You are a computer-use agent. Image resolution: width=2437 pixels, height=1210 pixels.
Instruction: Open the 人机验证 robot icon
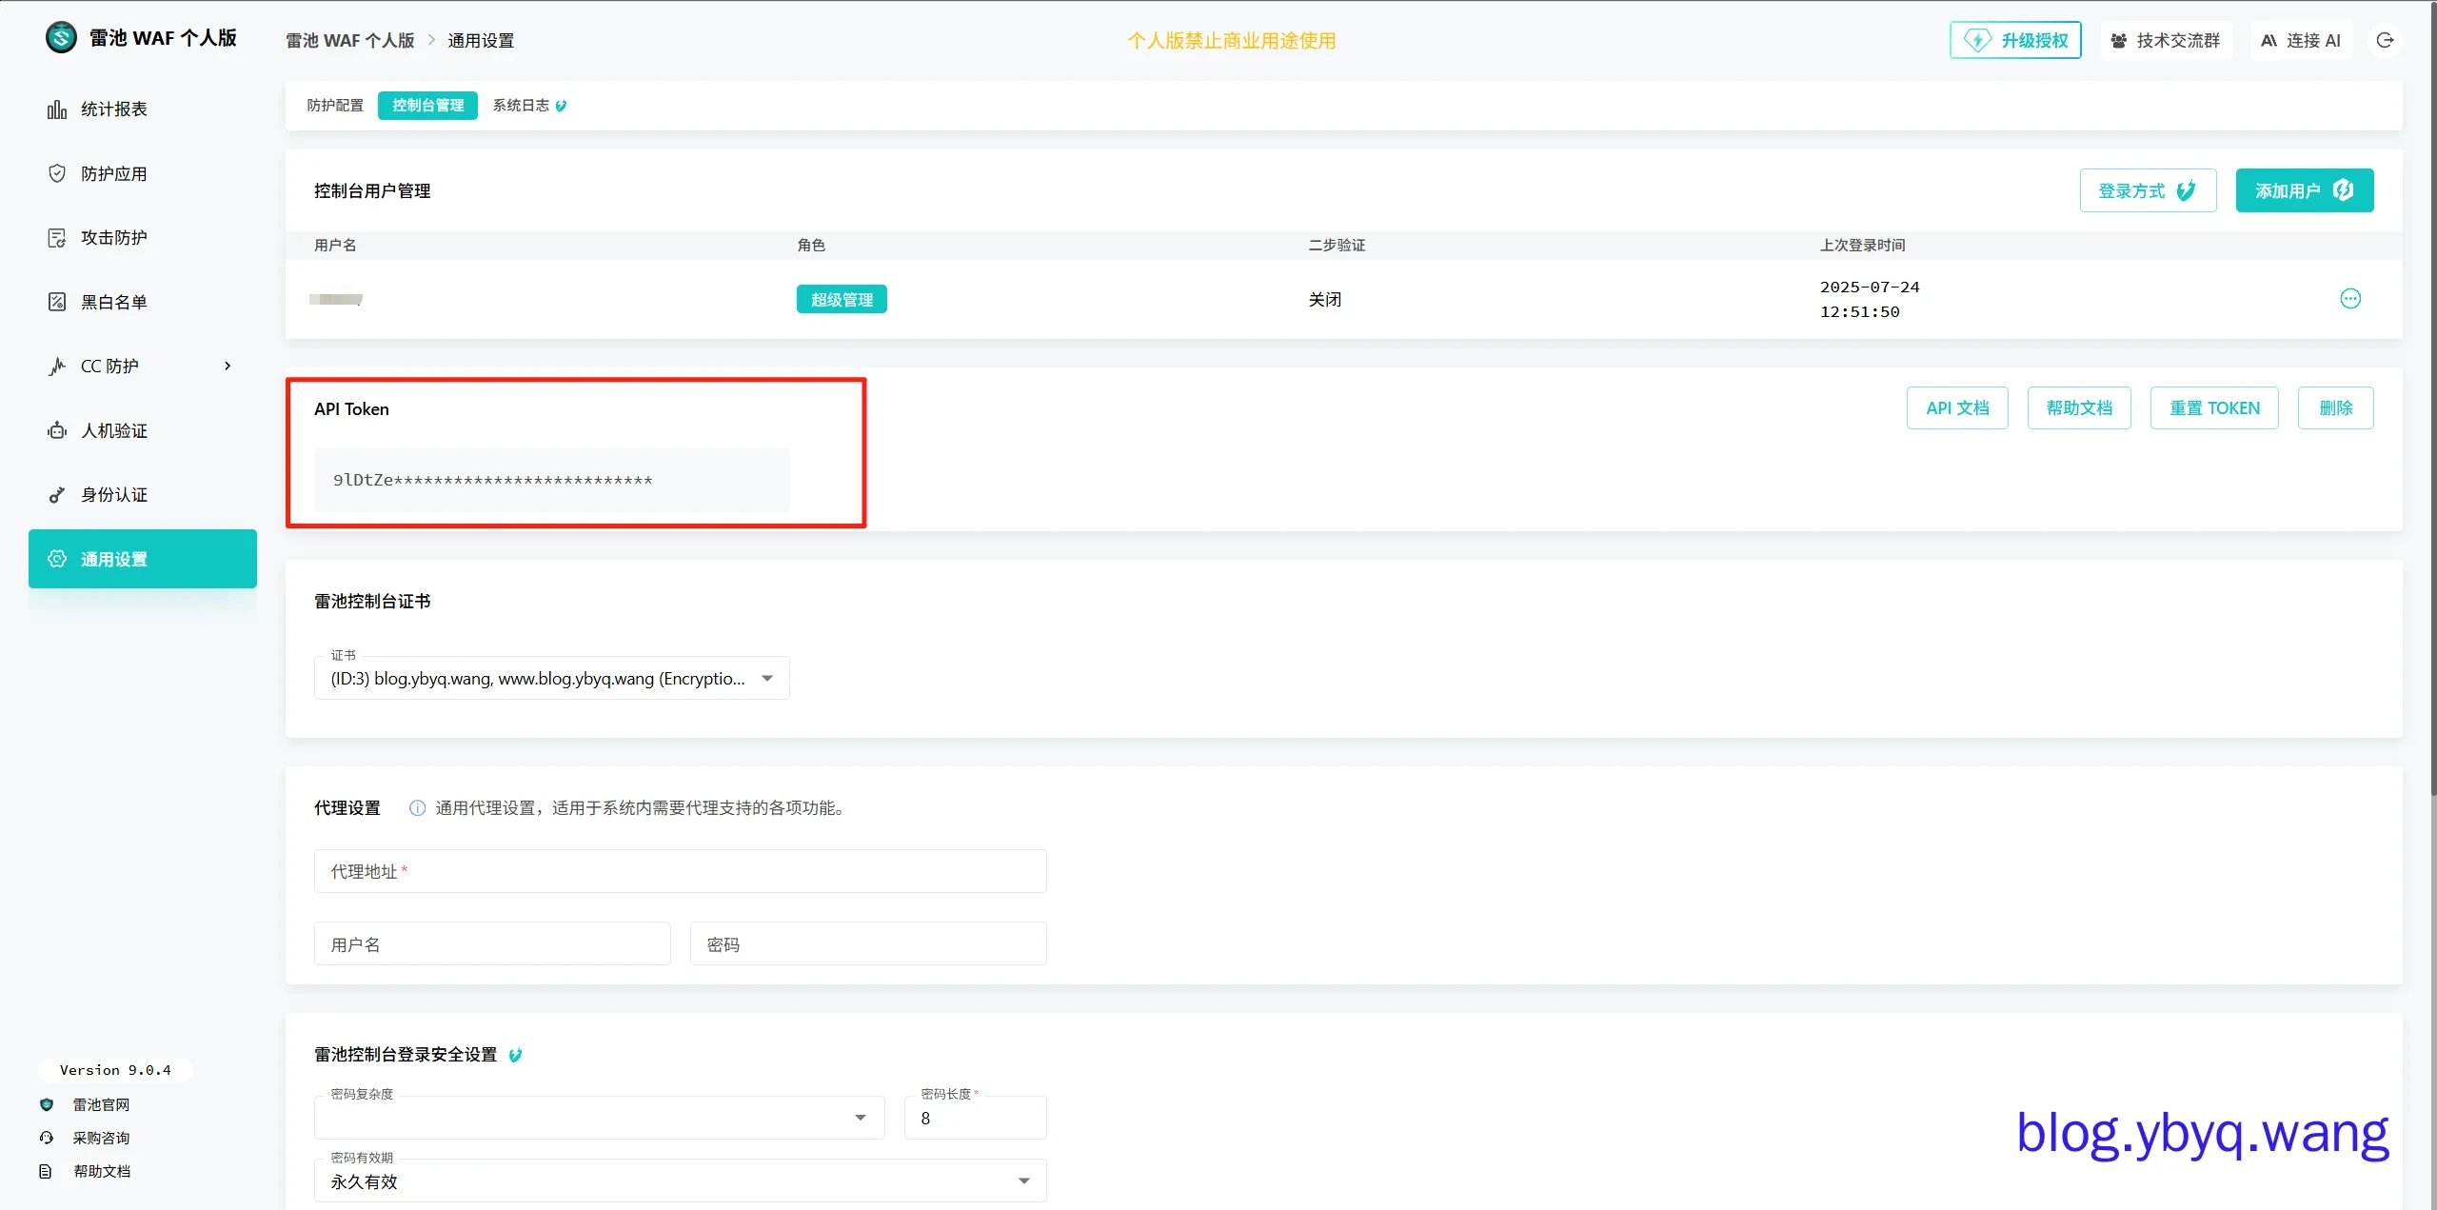pyautogui.click(x=57, y=430)
